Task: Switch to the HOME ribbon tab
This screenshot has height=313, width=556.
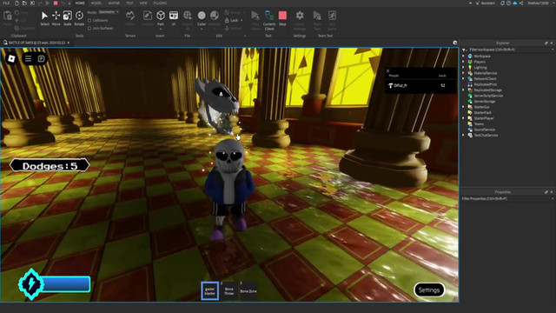Action: tap(80, 3)
